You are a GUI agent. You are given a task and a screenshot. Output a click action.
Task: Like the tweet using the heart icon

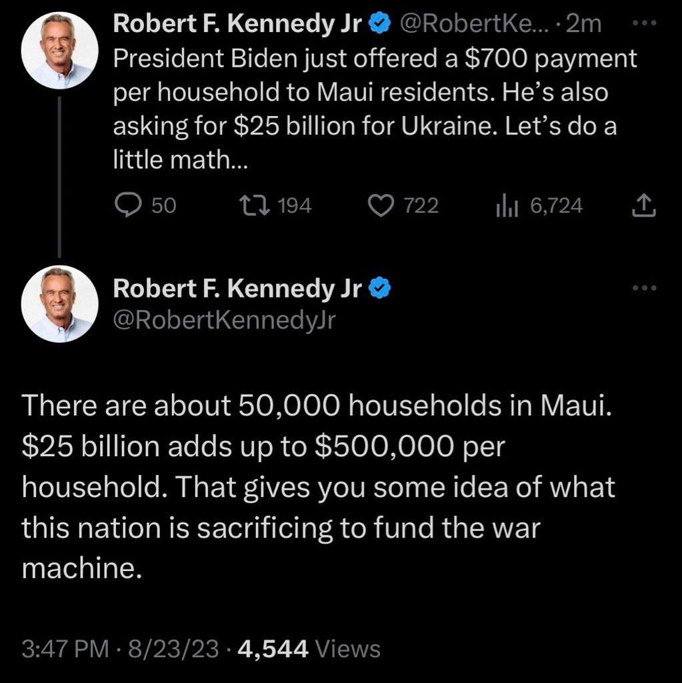(383, 206)
